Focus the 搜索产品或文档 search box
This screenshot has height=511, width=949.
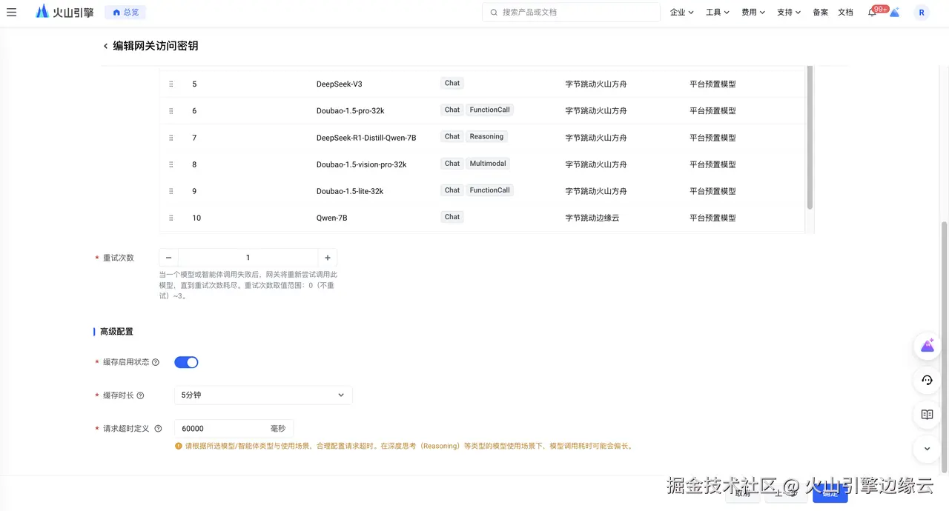click(x=571, y=12)
